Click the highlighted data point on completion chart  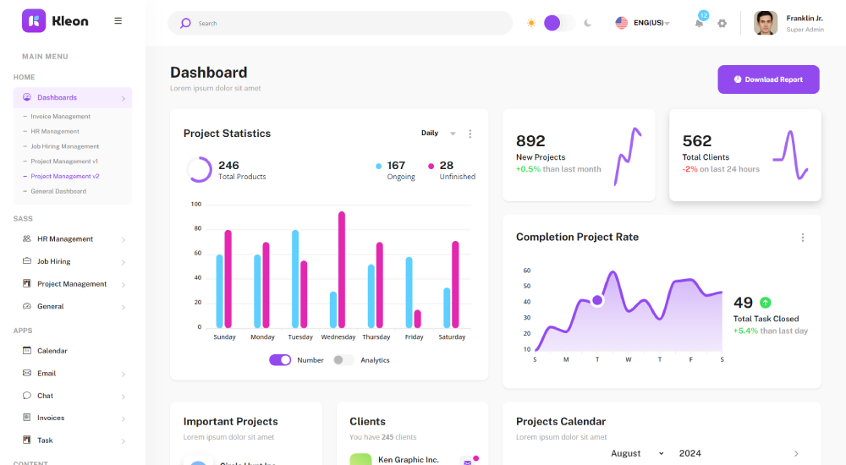click(597, 300)
